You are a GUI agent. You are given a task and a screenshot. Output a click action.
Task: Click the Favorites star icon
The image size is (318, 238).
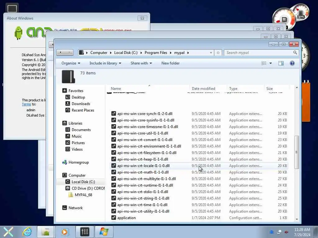[x=65, y=91]
